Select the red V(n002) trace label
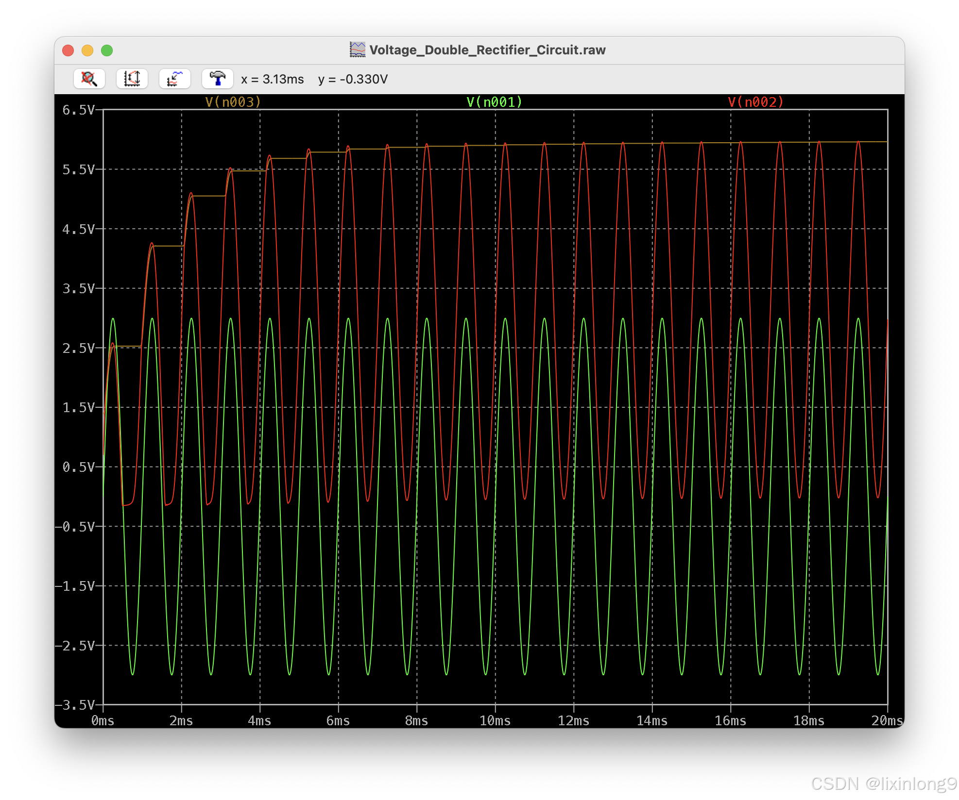 pos(755,102)
